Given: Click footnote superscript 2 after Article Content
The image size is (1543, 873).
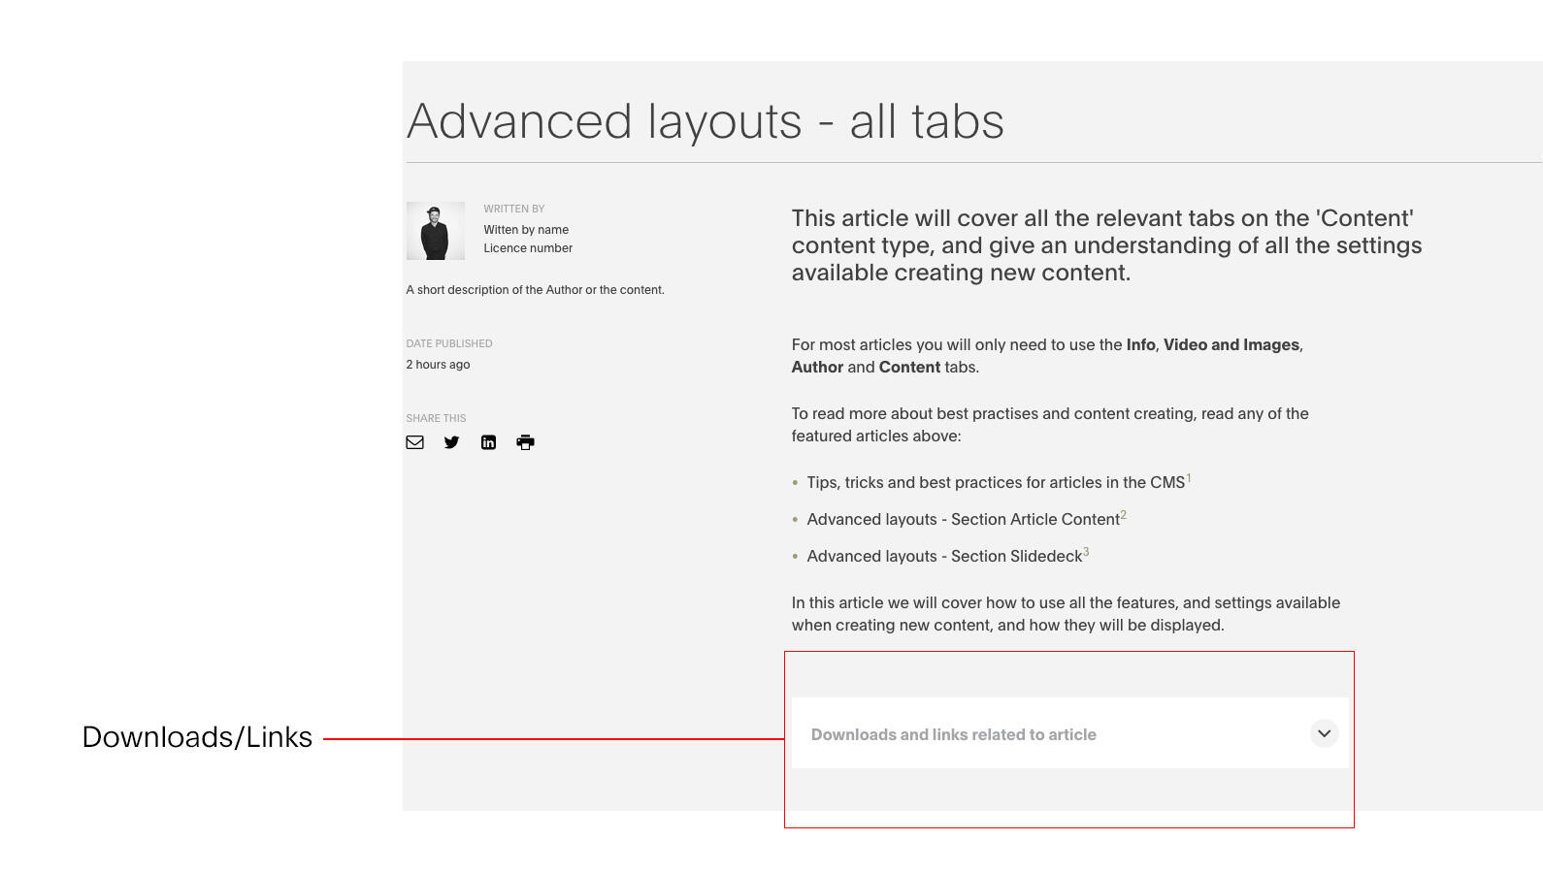Looking at the screenshot, I should [x=1124, y=515].
